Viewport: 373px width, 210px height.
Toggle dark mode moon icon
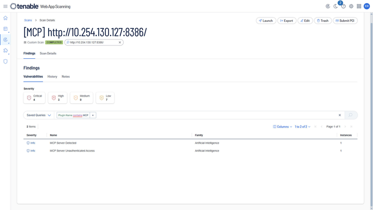[336, 6]
